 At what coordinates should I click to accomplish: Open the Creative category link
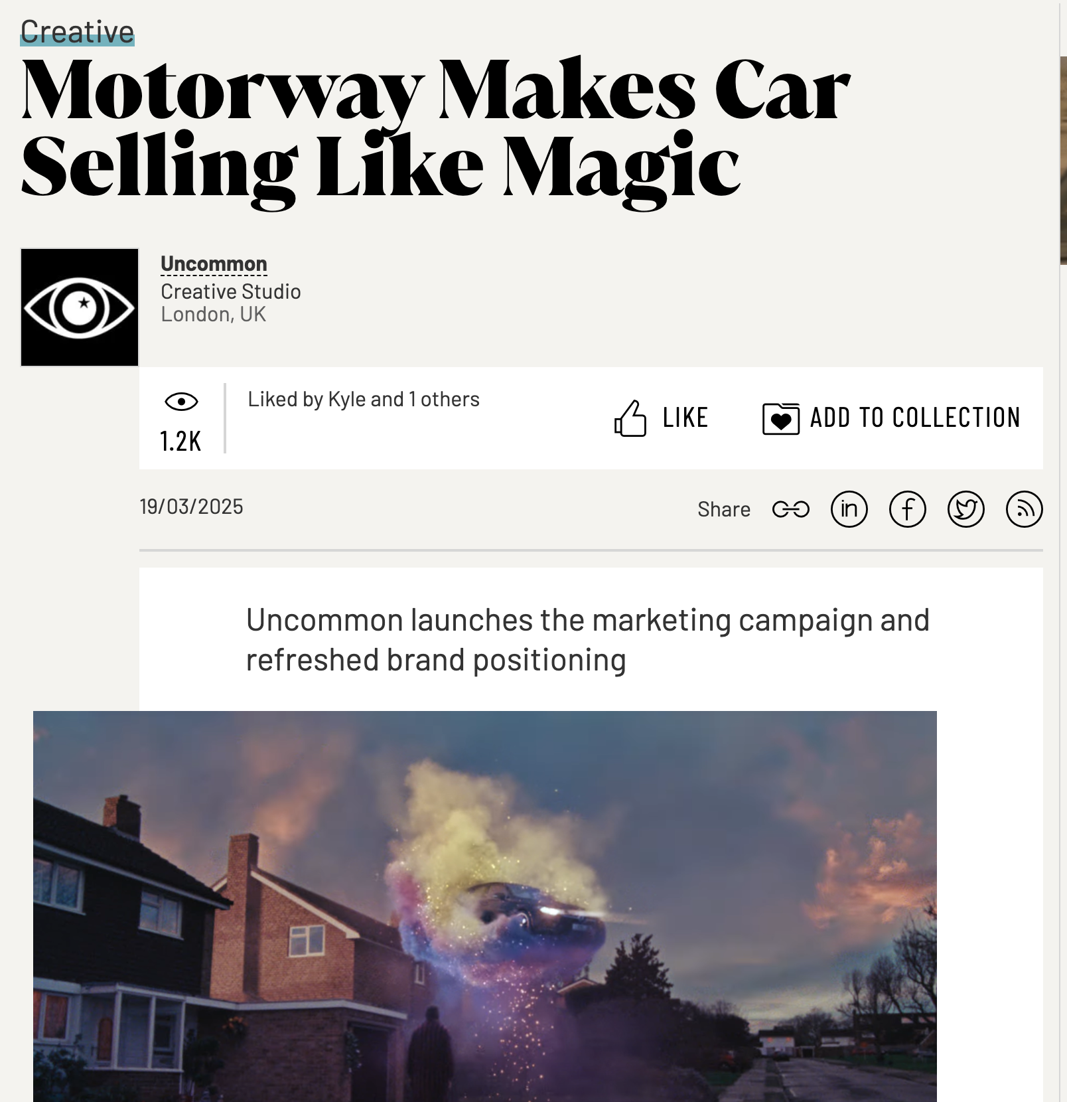(x=77, y=32)
